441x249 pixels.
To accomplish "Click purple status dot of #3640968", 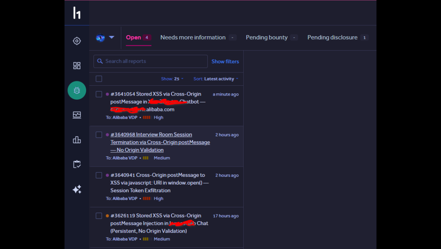I will (x=107, y=135).
